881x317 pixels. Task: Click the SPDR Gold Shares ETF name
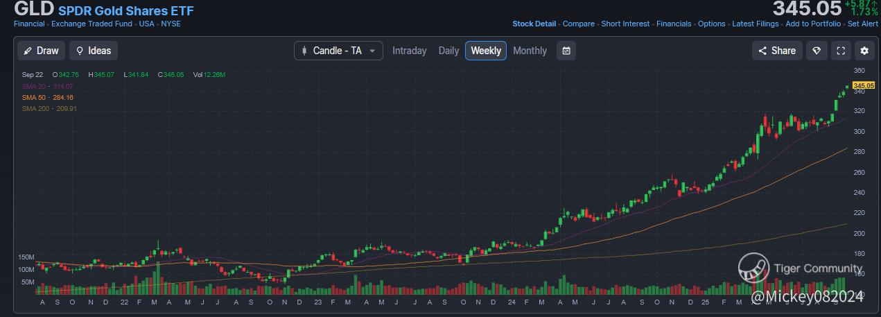[x=126, y=11]
